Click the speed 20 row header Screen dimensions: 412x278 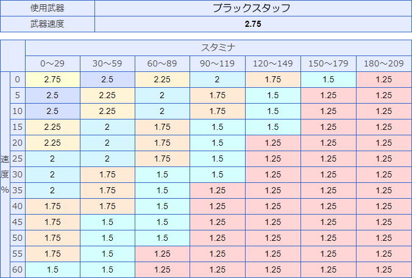18,143
